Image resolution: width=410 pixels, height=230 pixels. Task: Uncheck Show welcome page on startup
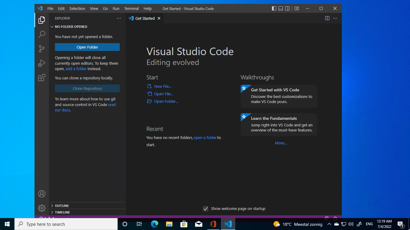(206, 209)
